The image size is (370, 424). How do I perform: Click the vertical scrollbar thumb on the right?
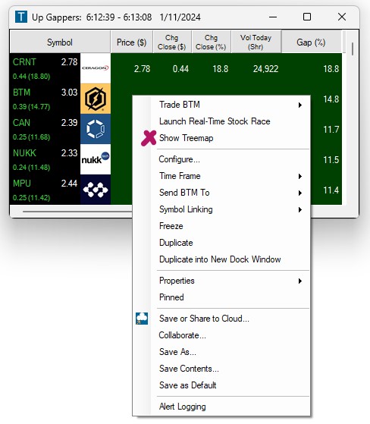coord(353,49)
